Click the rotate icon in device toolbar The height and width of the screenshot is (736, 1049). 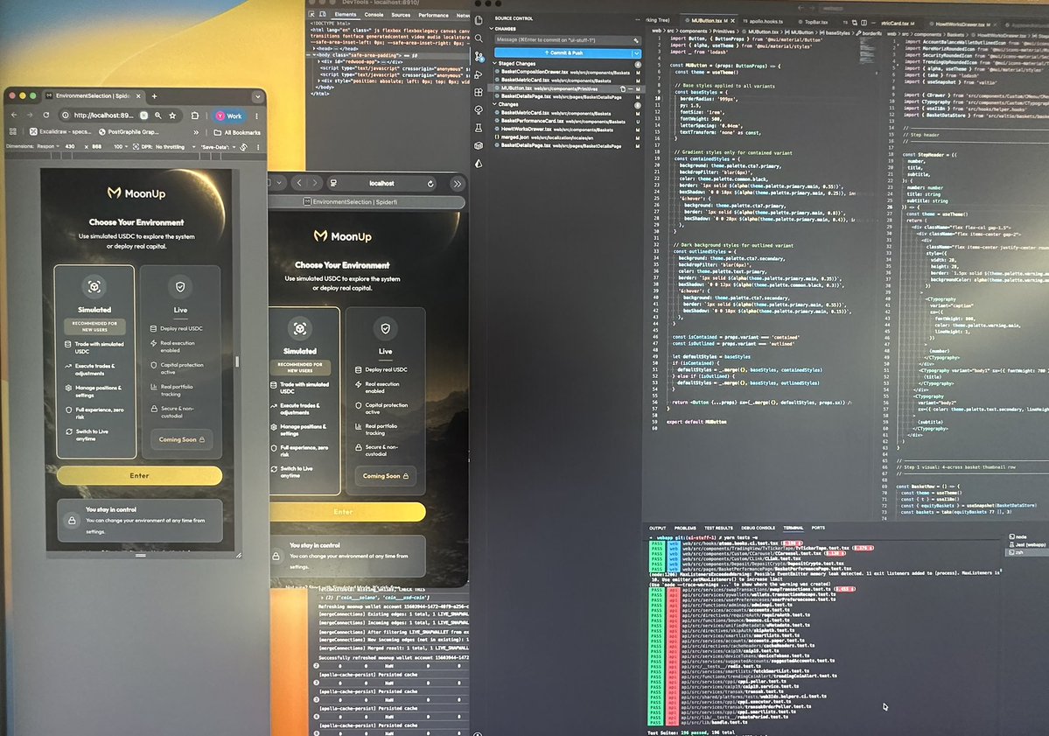click(244, 146)
